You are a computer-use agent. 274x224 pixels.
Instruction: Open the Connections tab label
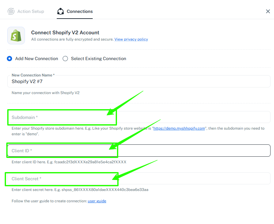click(x=79, y=11)
